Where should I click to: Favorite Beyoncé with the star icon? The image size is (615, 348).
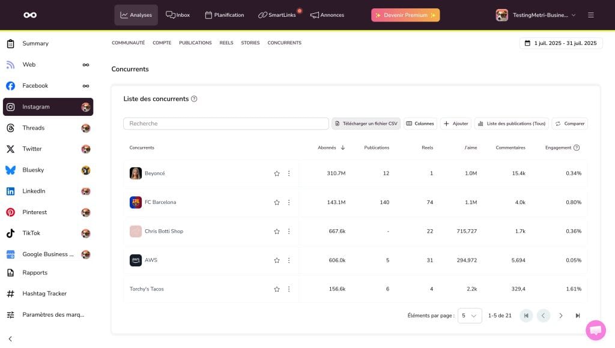tap(277, 173)
